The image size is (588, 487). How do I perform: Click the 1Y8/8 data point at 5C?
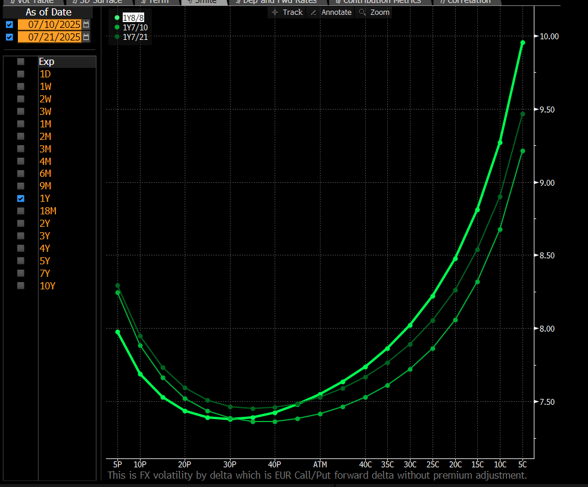click(522, 43)
